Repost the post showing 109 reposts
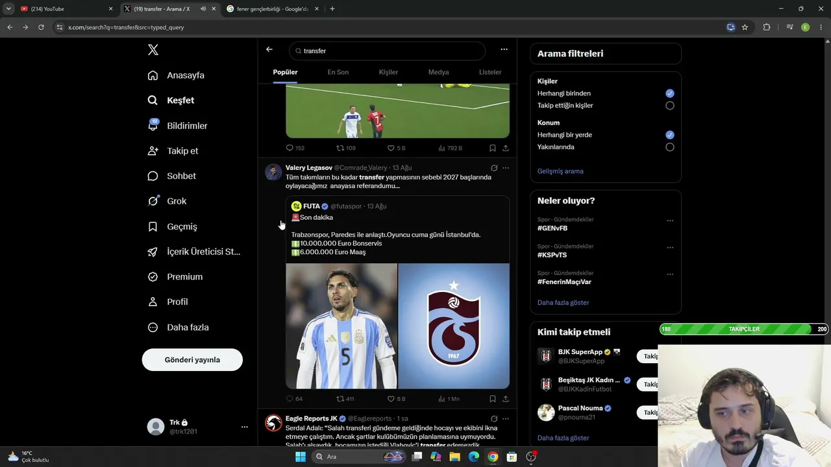Screen dimensions: 831x467 pos(346,148)
